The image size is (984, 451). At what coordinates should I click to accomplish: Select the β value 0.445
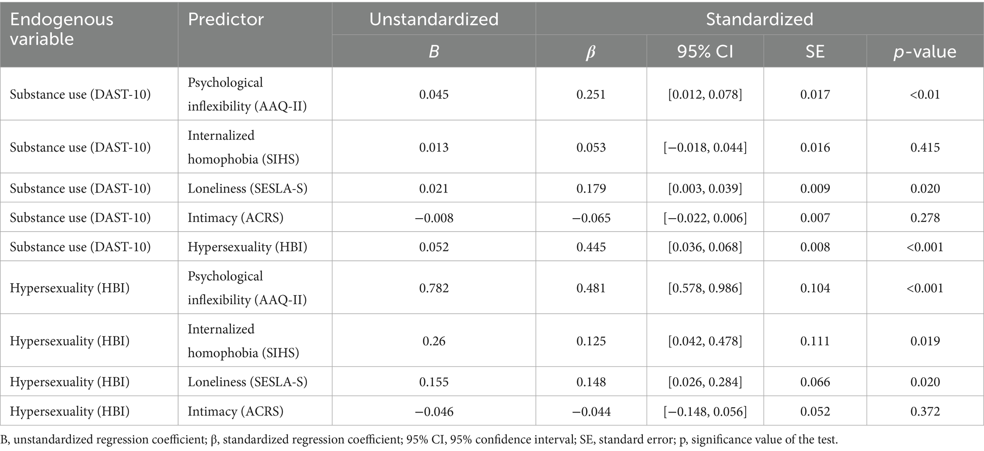(x=590, y=247)
